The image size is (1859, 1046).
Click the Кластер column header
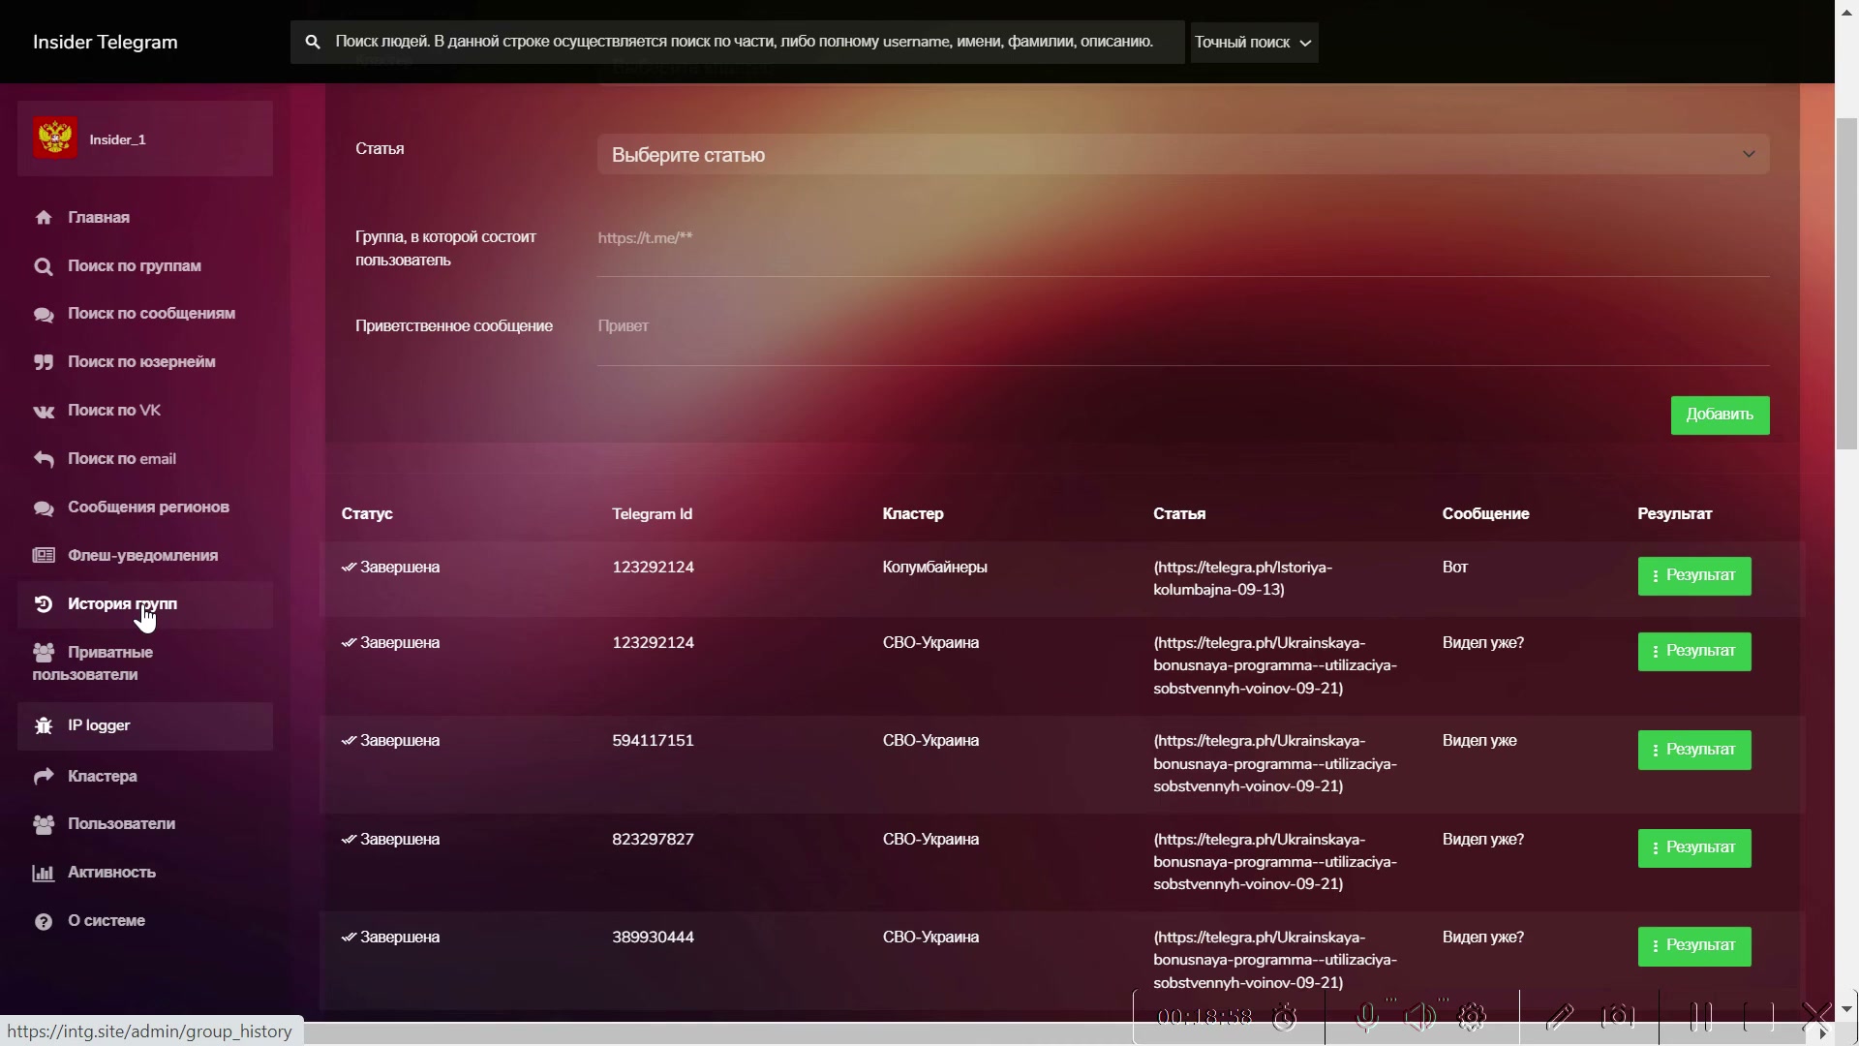913,514
